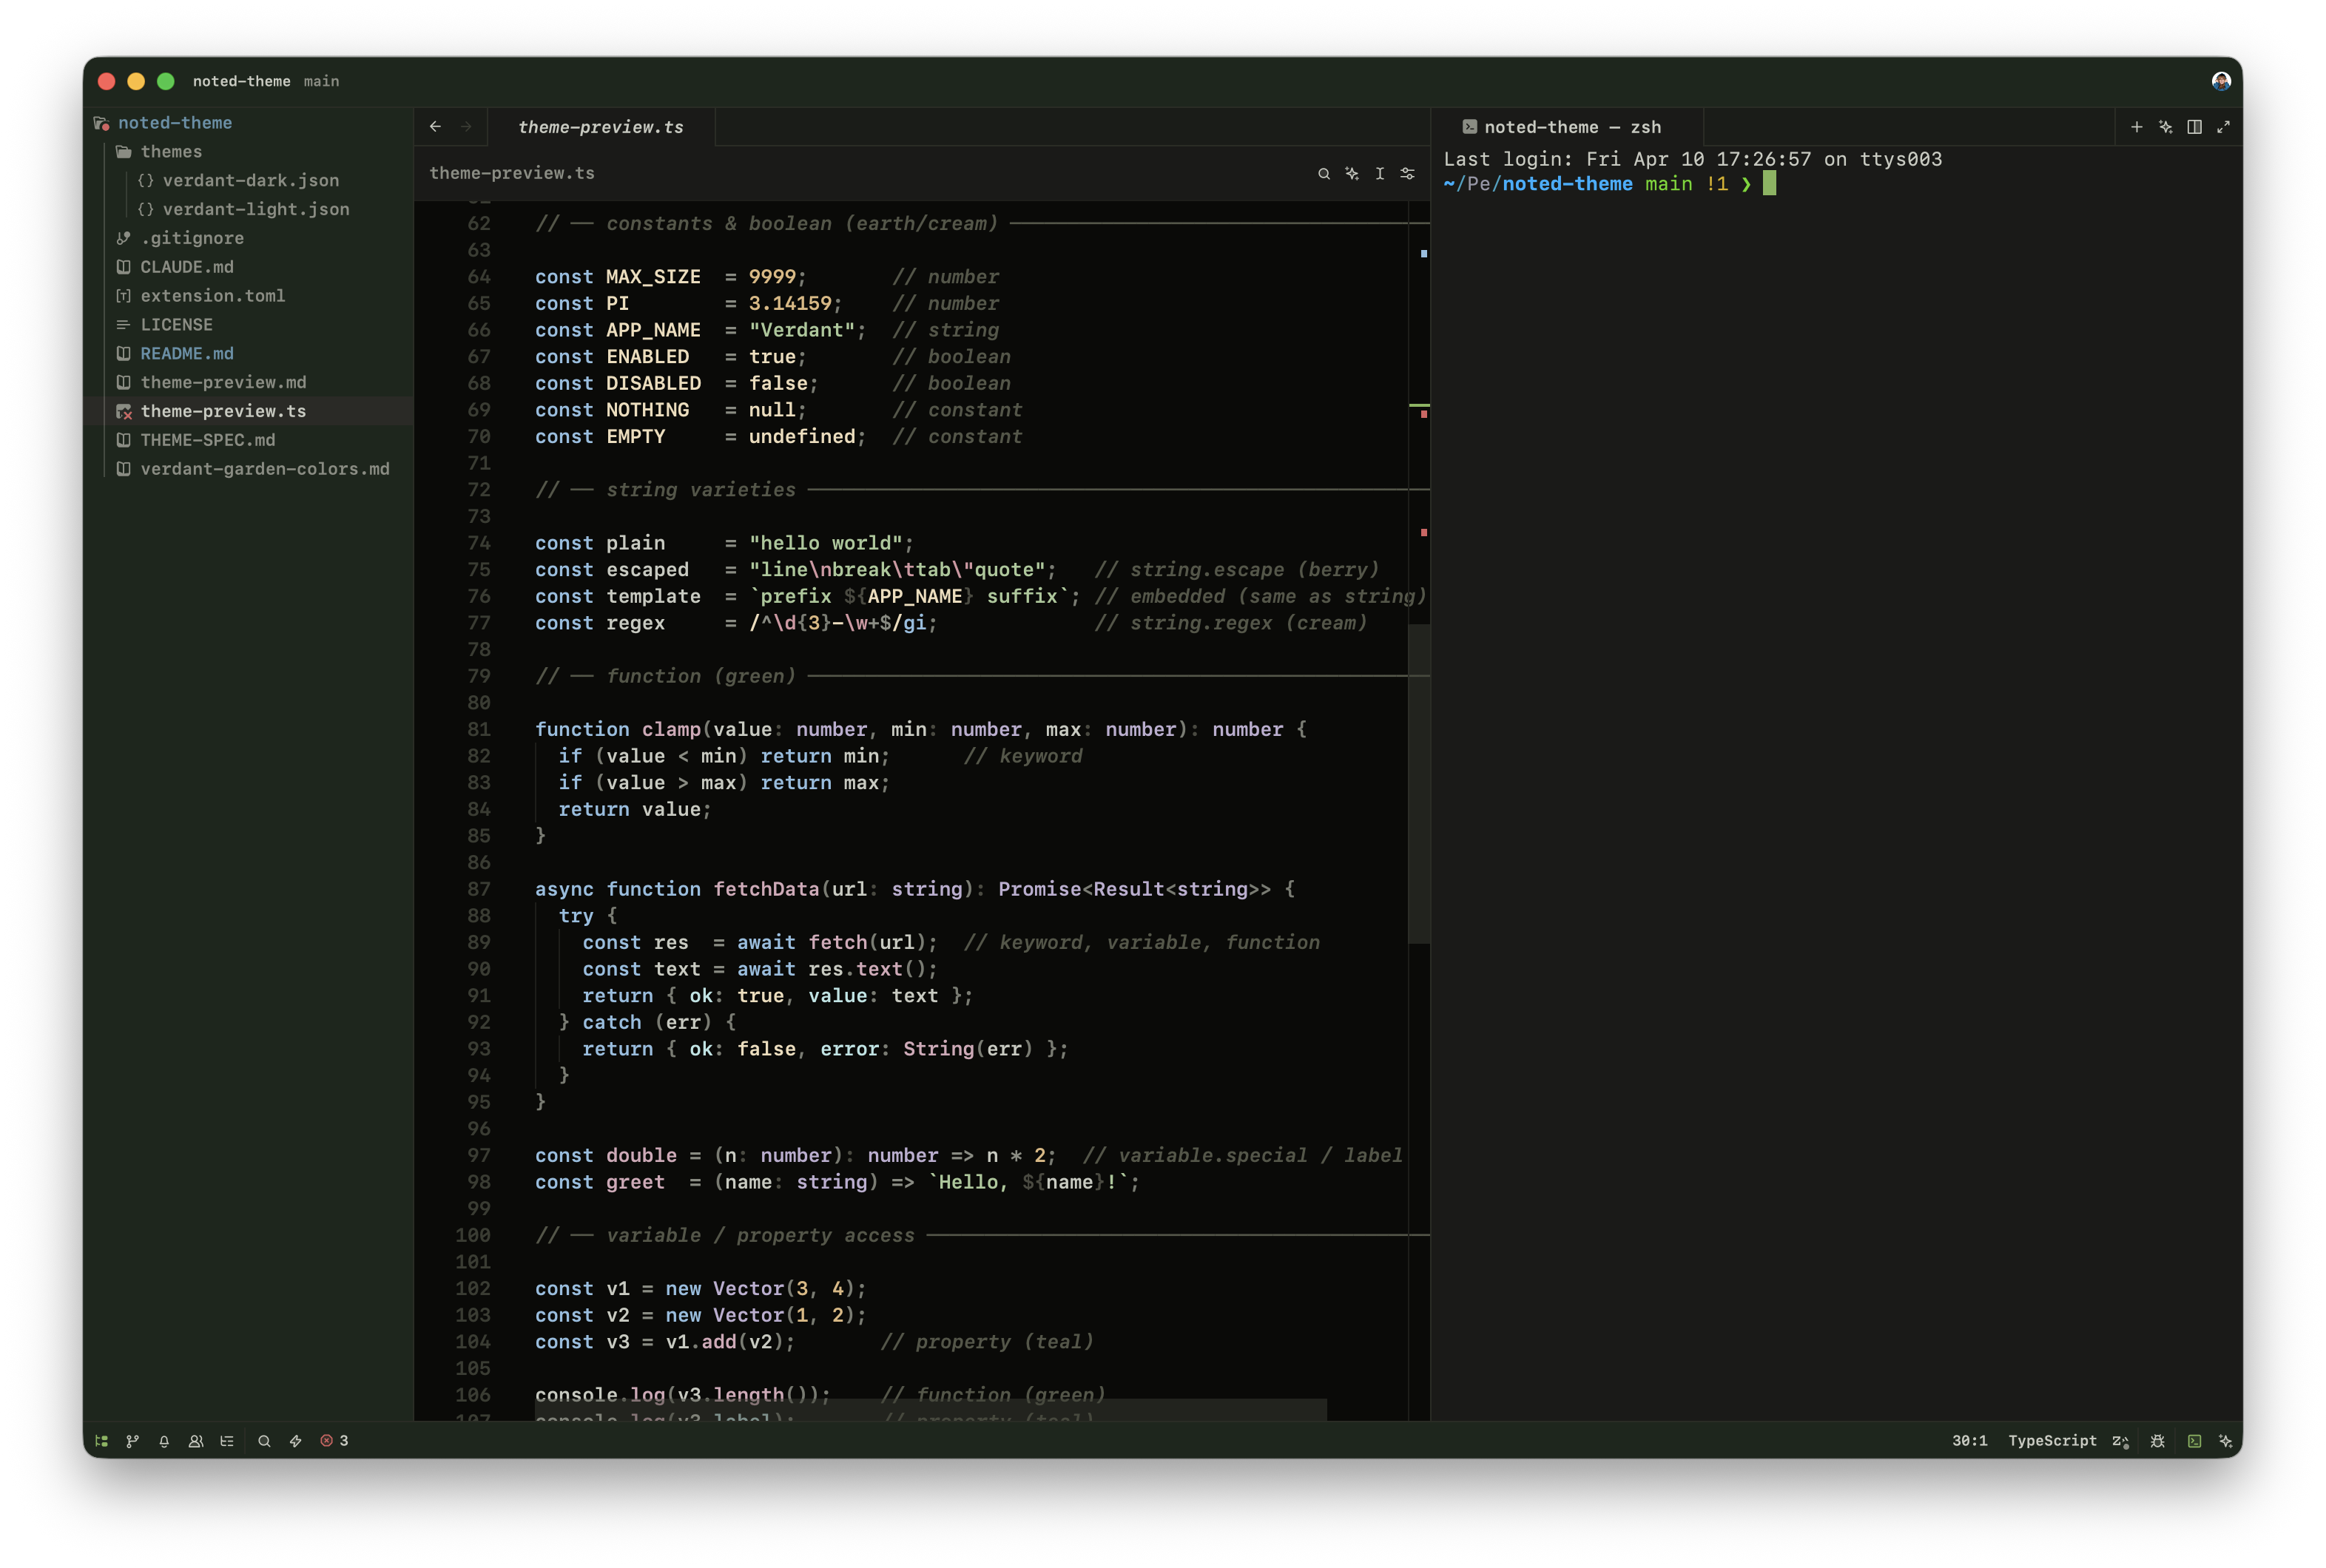Open the collaboration panel people icon
Viewport: 2326px width, 1568px height.
pos(196,1441)
